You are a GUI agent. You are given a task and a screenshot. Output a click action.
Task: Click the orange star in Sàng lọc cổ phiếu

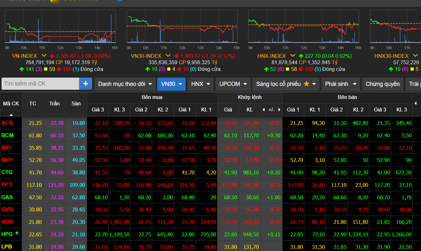click(307, 84)
